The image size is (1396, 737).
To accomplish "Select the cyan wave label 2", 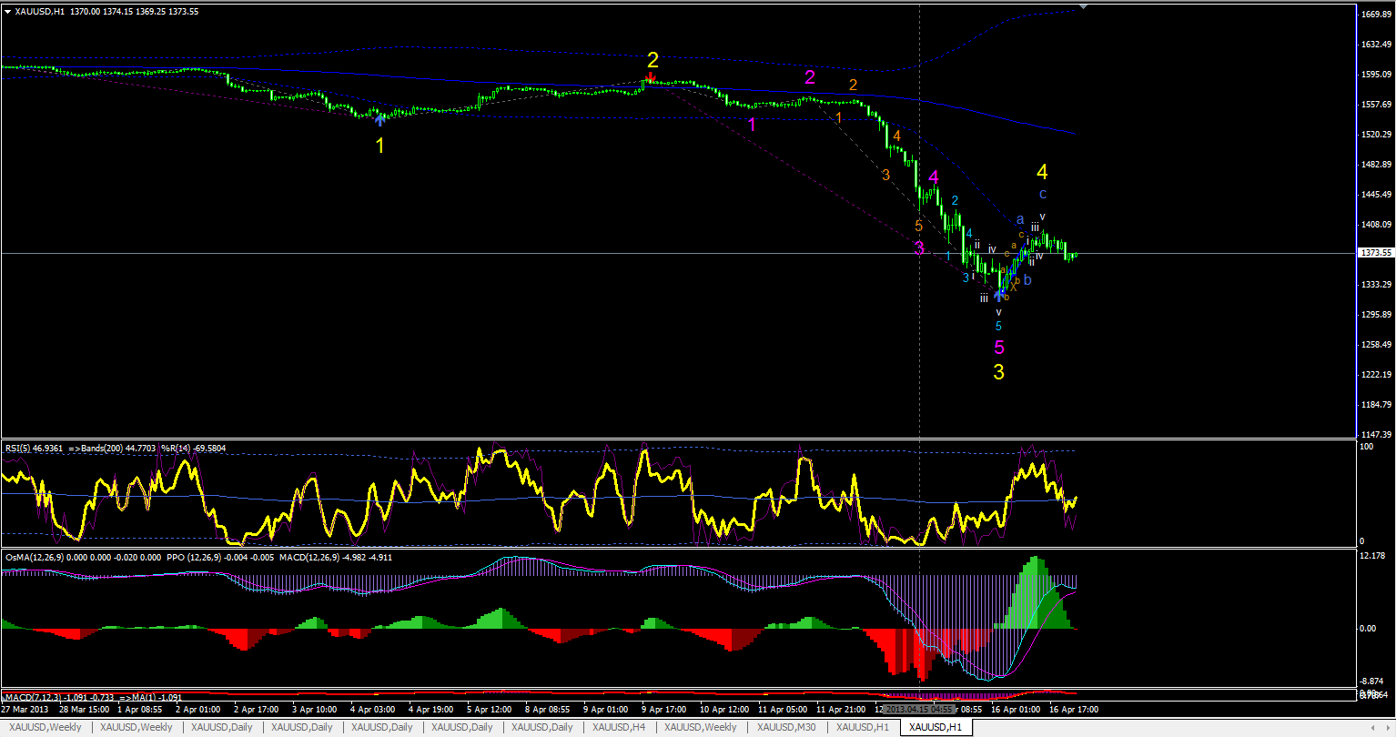I will tap(955, 201).
